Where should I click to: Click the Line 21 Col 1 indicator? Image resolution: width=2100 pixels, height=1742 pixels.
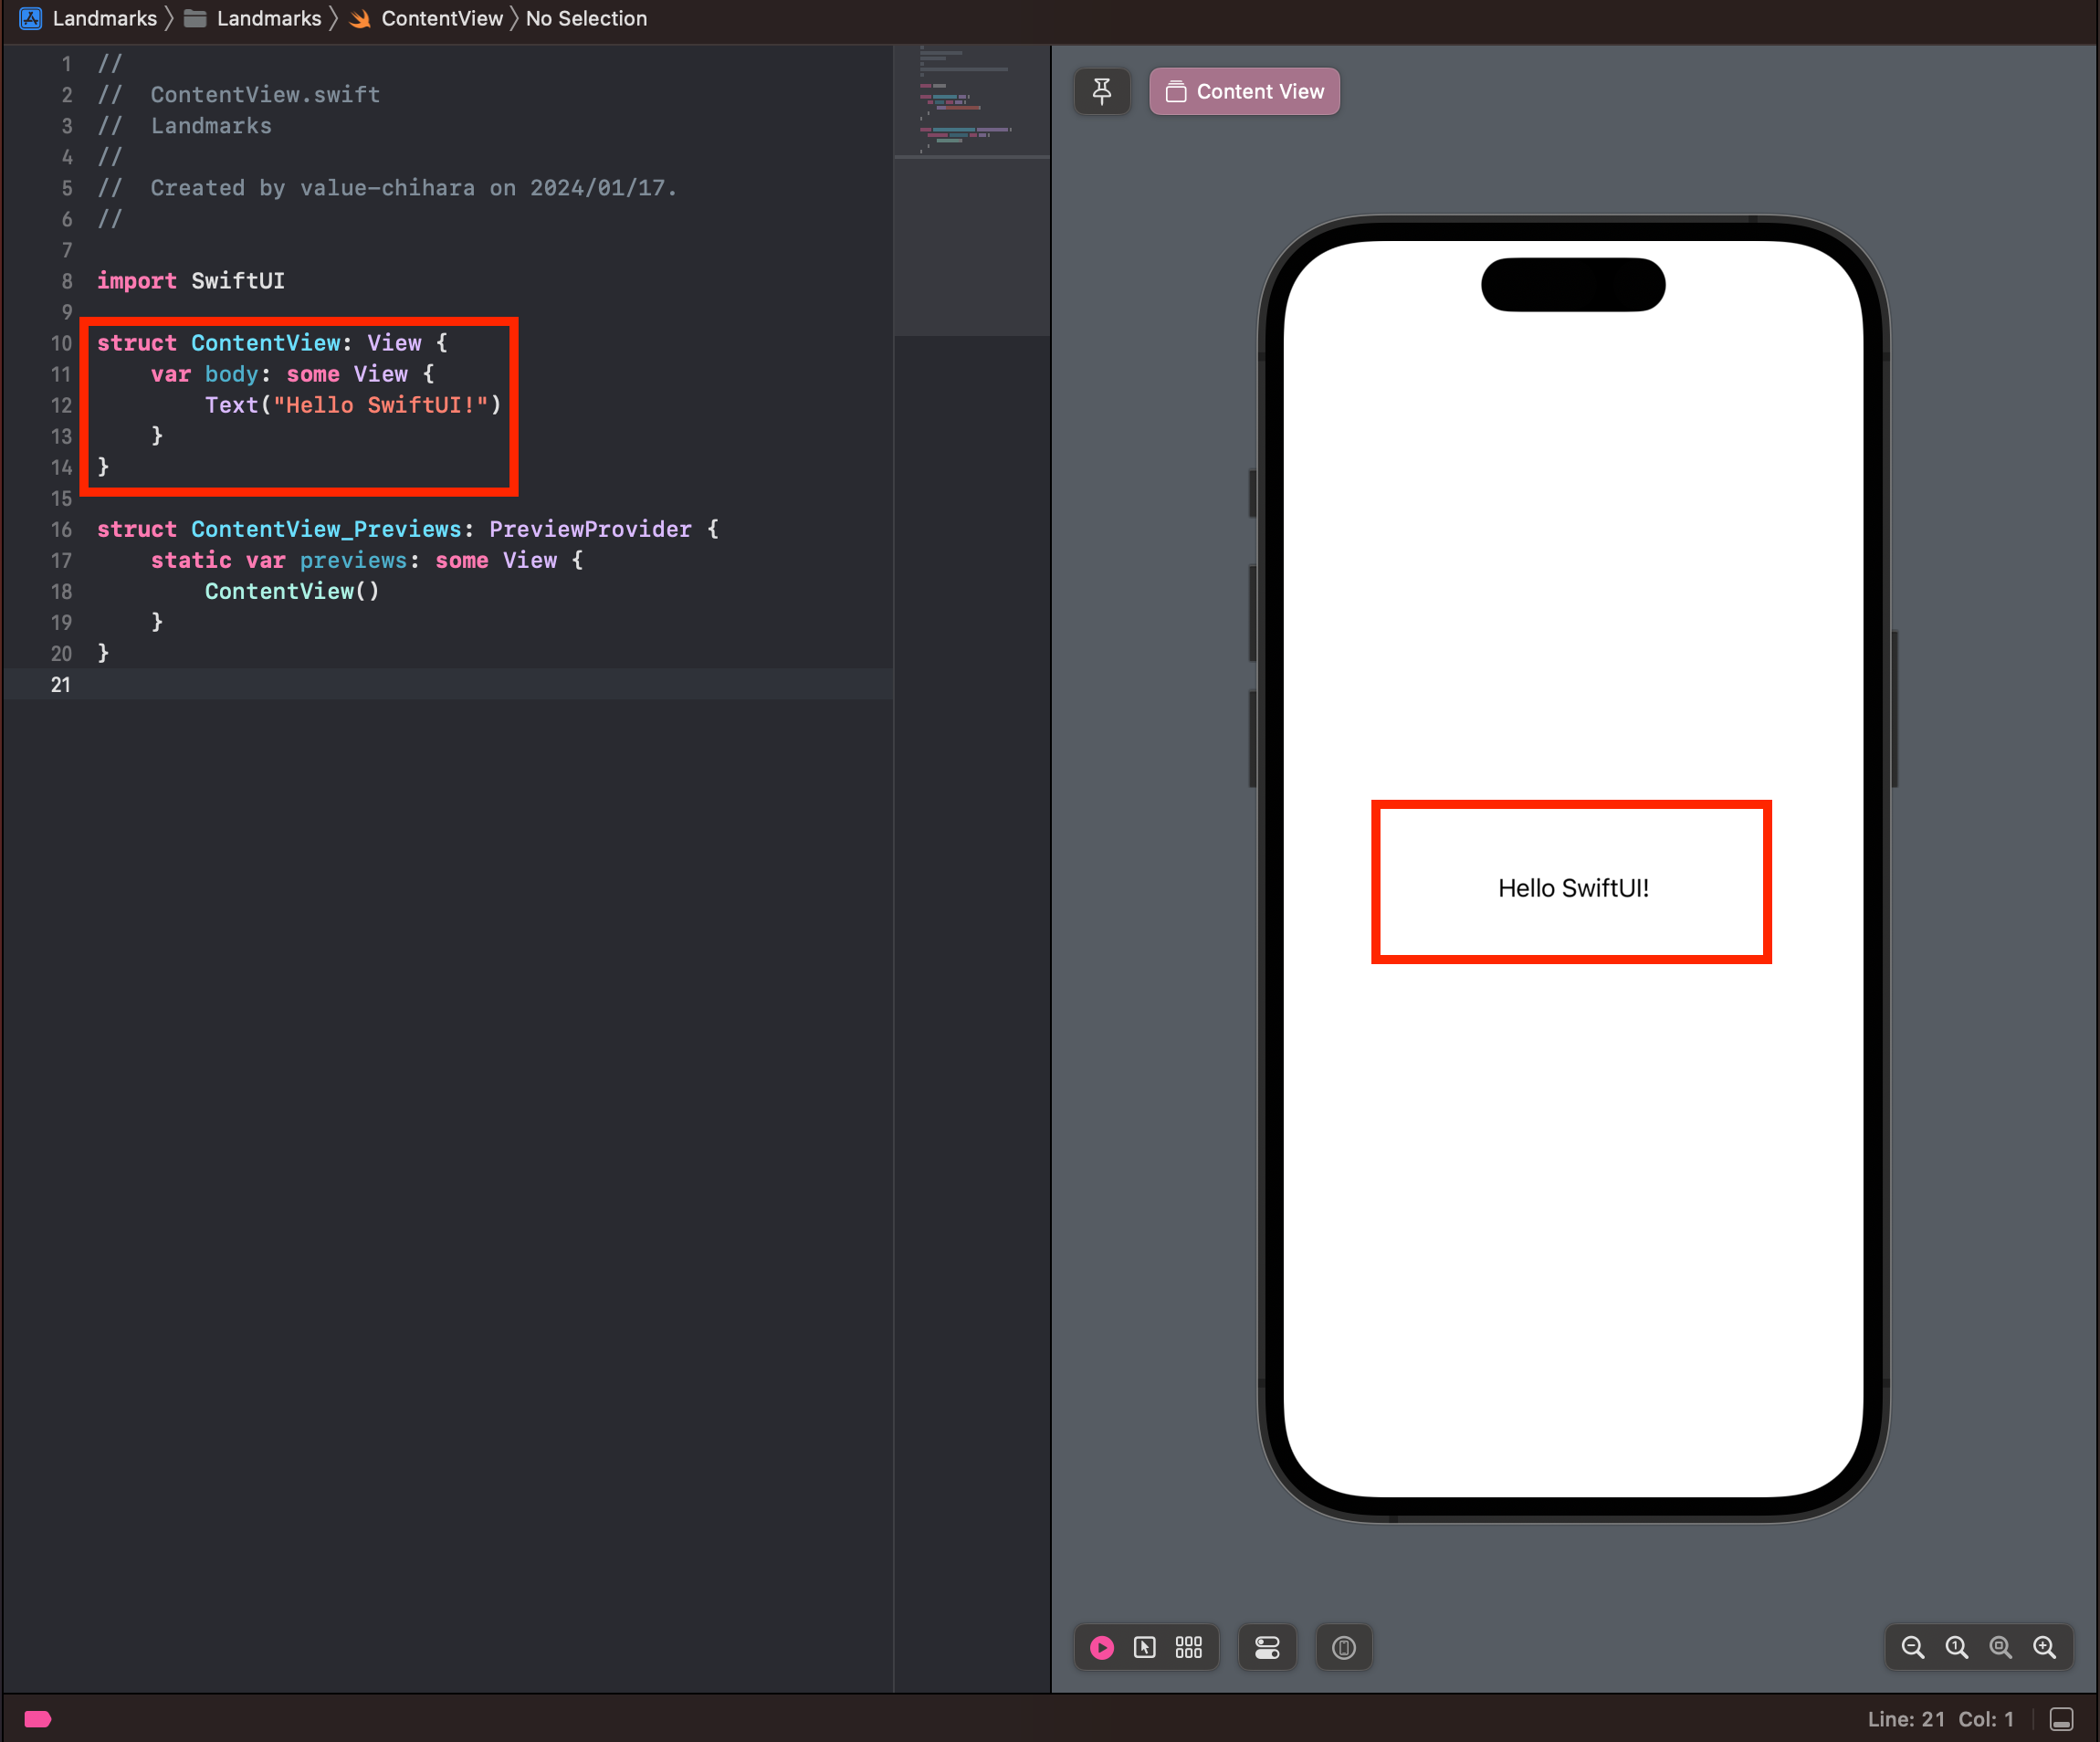1939,1719
